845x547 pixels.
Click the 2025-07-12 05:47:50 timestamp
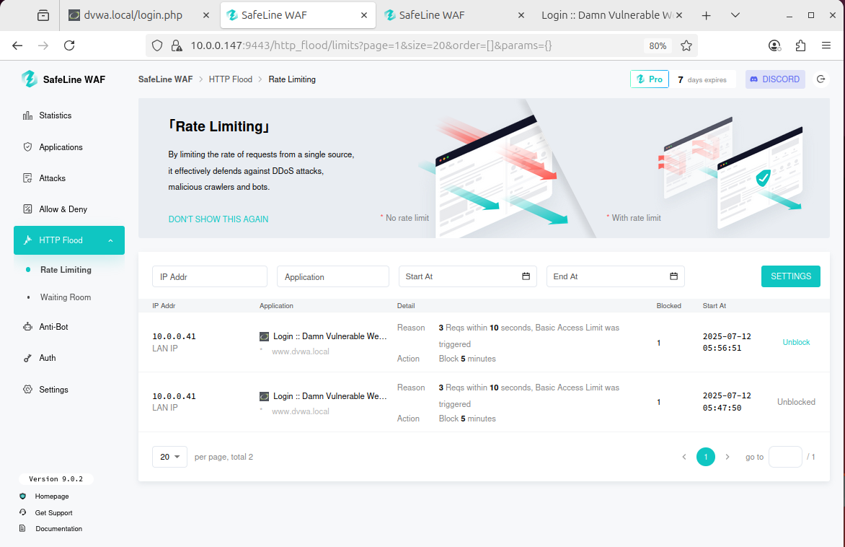(727, 402)
